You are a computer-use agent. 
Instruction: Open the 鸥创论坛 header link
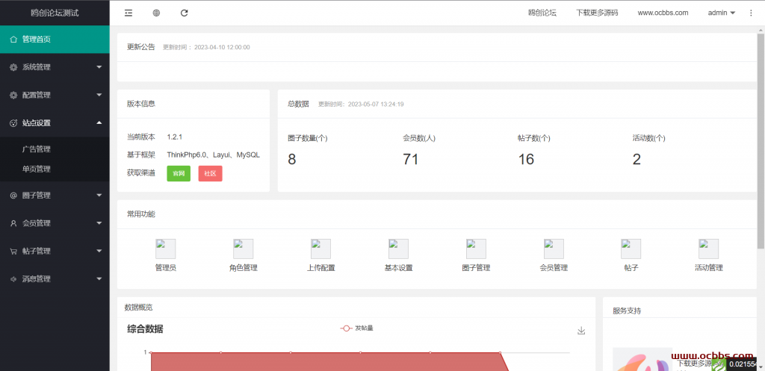(542, 13)
